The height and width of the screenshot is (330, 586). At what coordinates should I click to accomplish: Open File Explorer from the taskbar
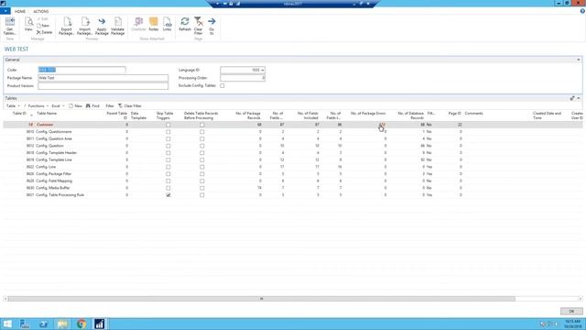click(62, 324)
